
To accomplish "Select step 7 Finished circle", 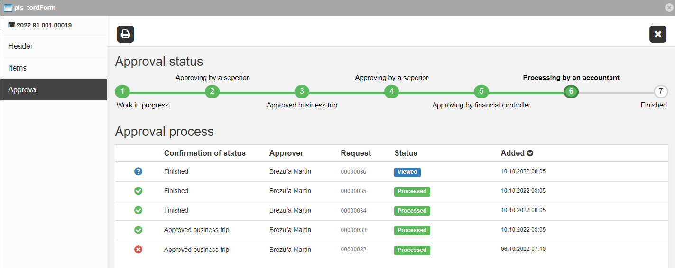I will [x=660, y=91].
